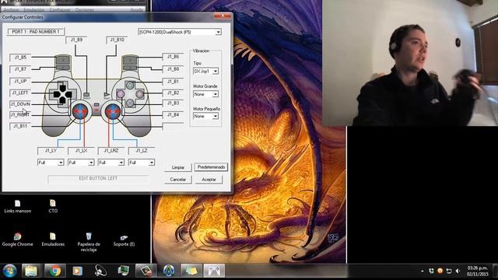Screen dimensions: 498x280
Task: Switch to ePSXe gamepad taskbar icon
Action: click(214, 271)
